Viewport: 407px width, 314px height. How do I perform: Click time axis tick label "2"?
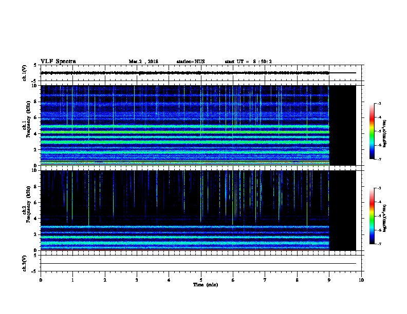[x=105, y=280]
